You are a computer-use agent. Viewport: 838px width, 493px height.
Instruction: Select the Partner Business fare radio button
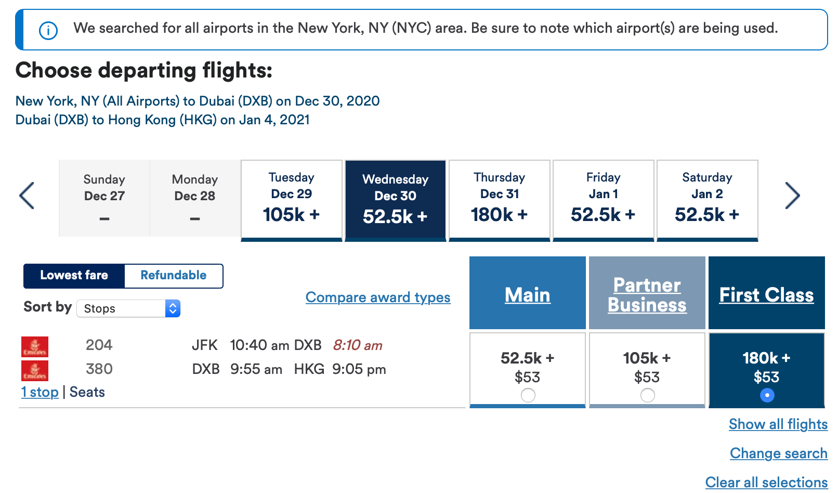click(x=647, y=395)
